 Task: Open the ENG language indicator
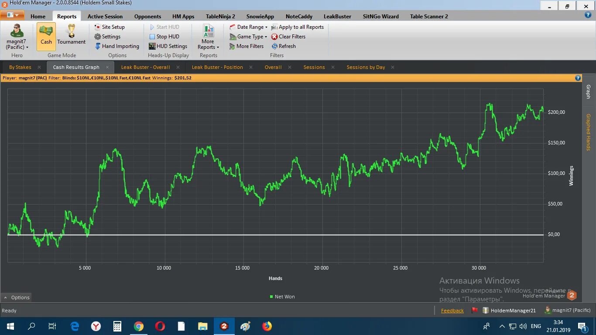[x=536, y=326]
